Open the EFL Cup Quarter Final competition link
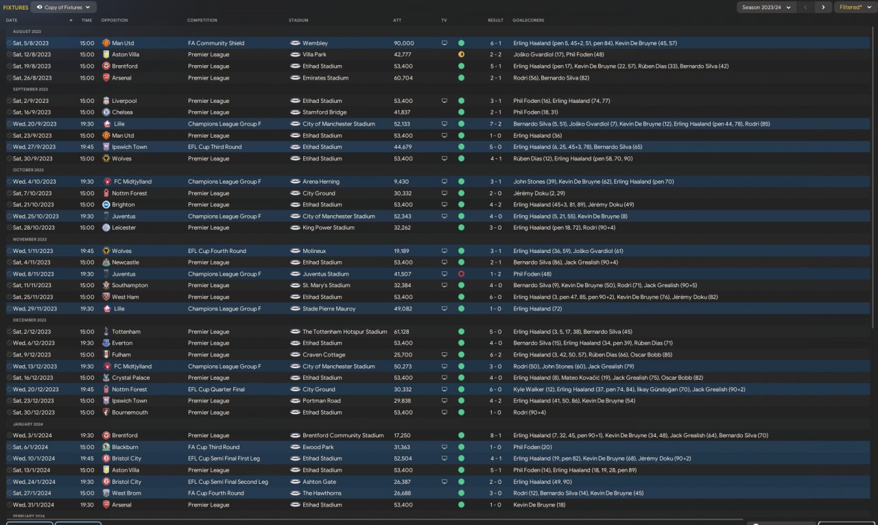 pos(216,389)
